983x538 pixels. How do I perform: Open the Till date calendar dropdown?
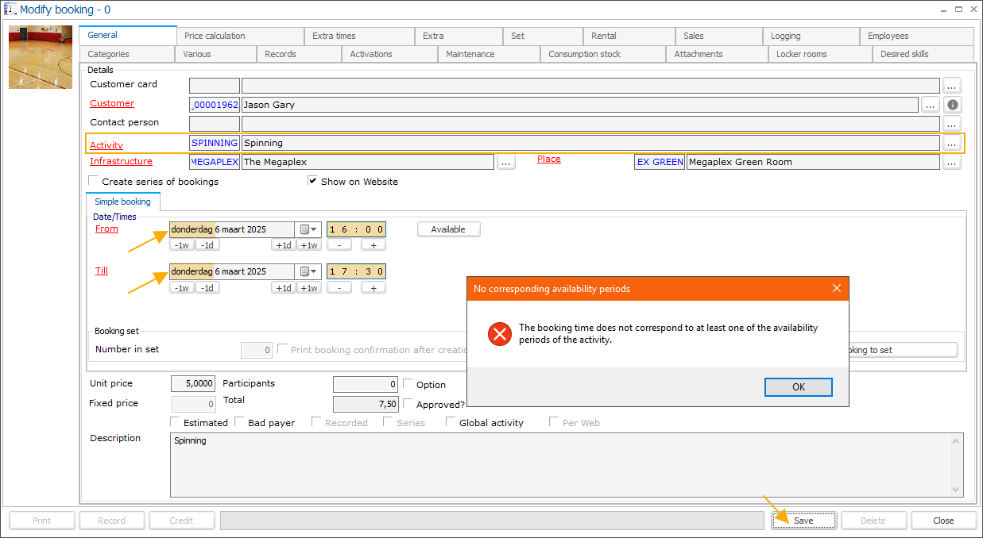pos(308,271)
